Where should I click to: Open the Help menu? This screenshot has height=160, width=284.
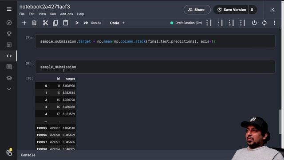coord(80,14)
